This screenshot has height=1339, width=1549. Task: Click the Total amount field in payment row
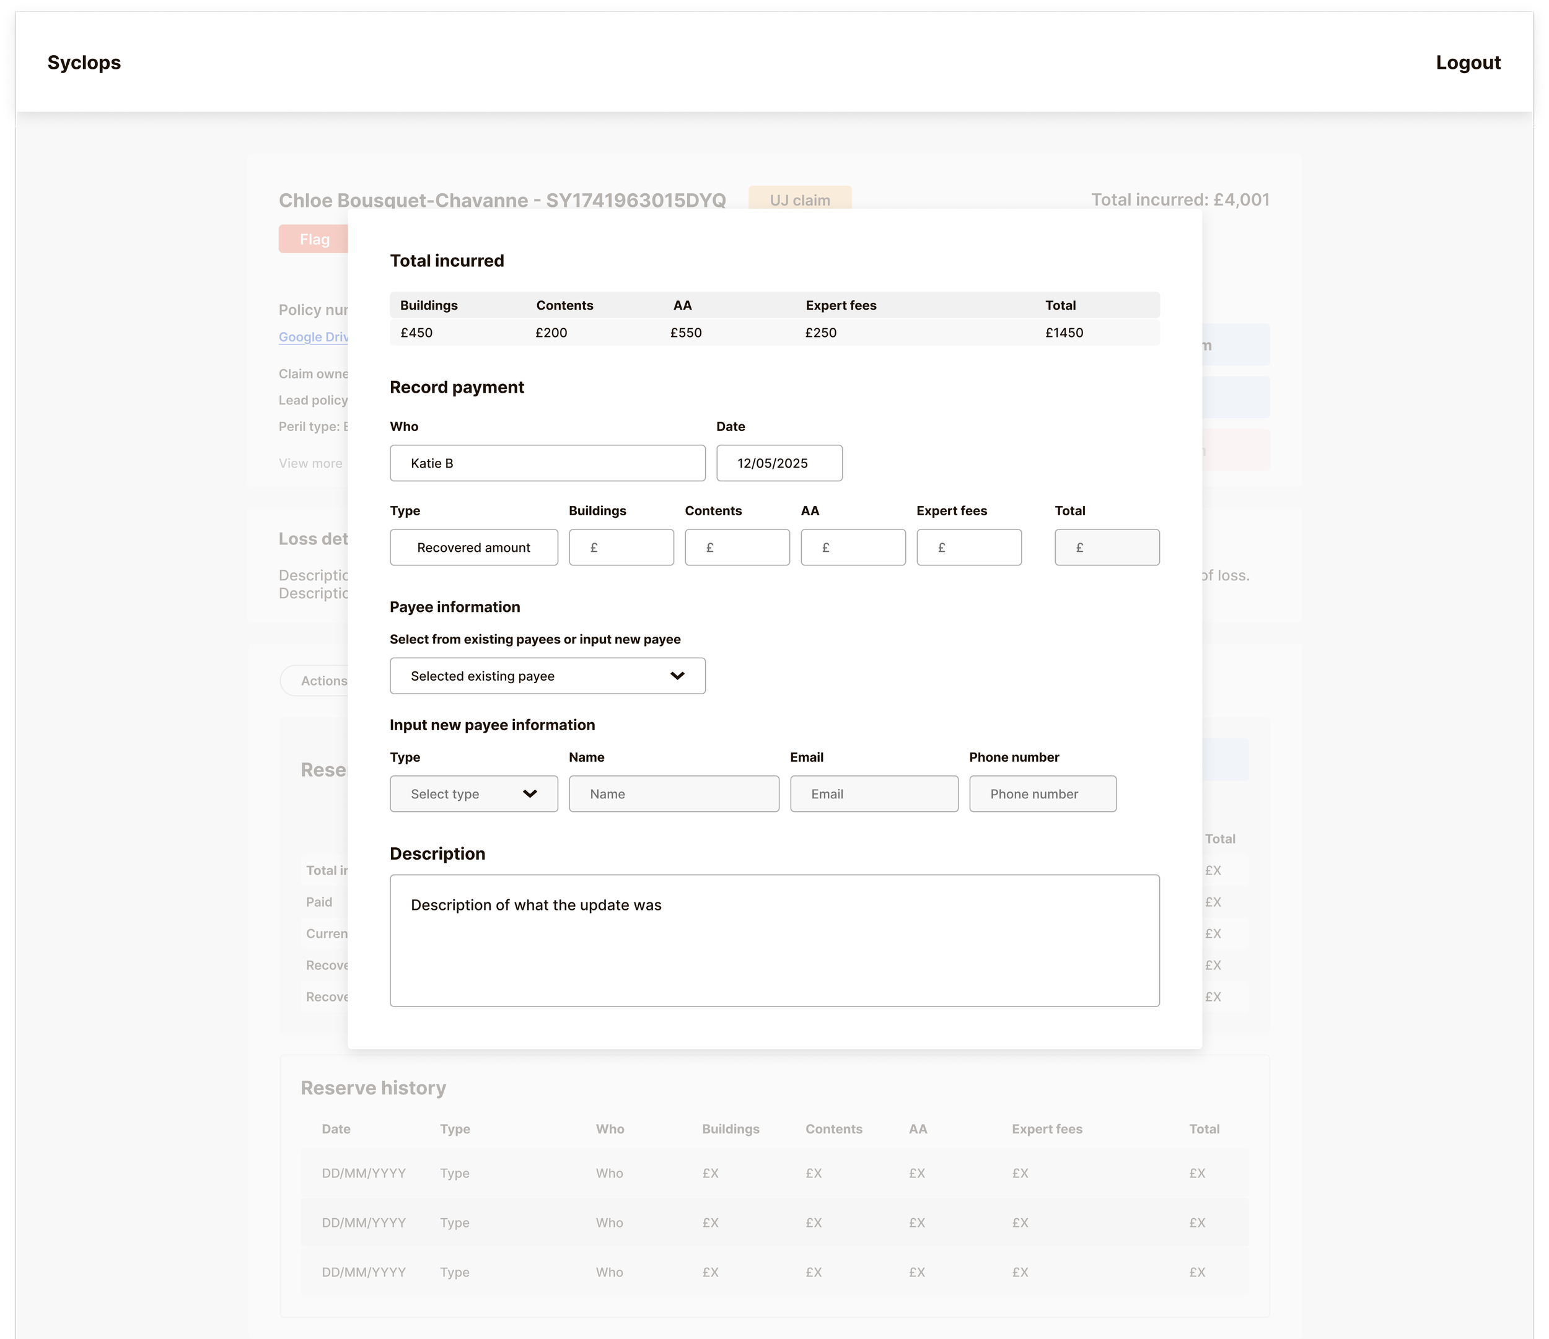click(x=1107, y=547)
